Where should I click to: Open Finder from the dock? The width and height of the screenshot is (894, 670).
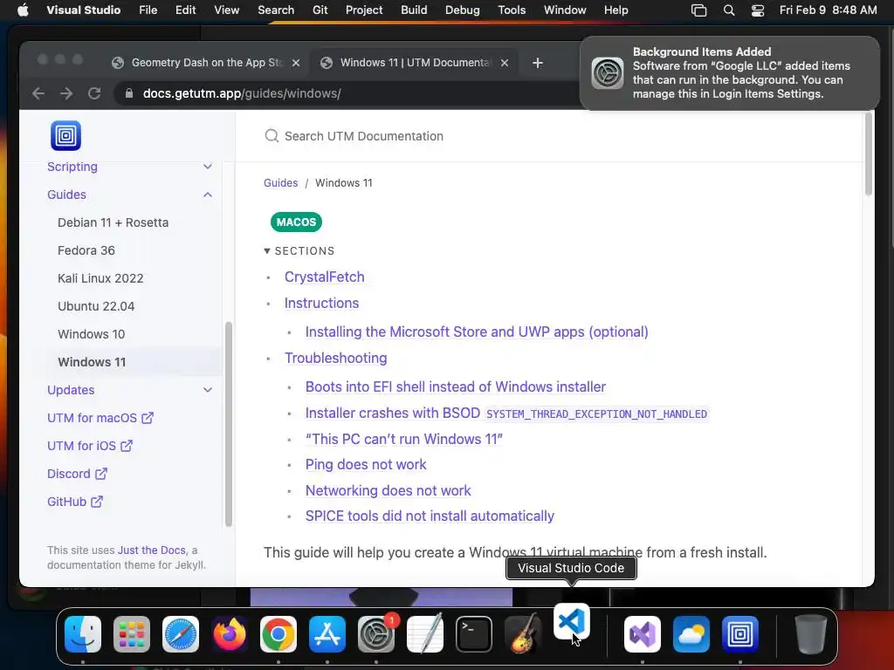pos(83,633)
